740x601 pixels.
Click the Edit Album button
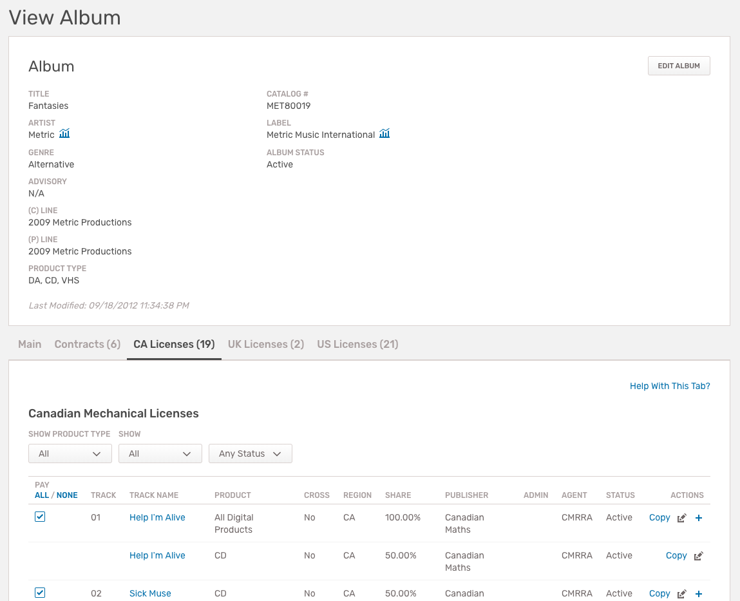[x=679, y=66]
